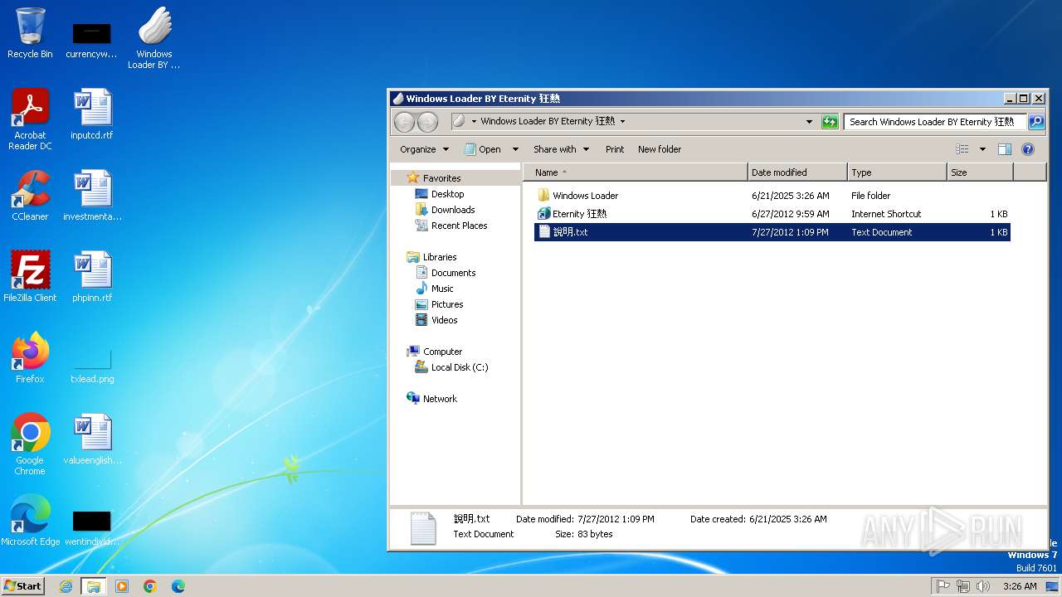
Task: Select the valueenglish... desktop file
Action: (x=92, y=439)
